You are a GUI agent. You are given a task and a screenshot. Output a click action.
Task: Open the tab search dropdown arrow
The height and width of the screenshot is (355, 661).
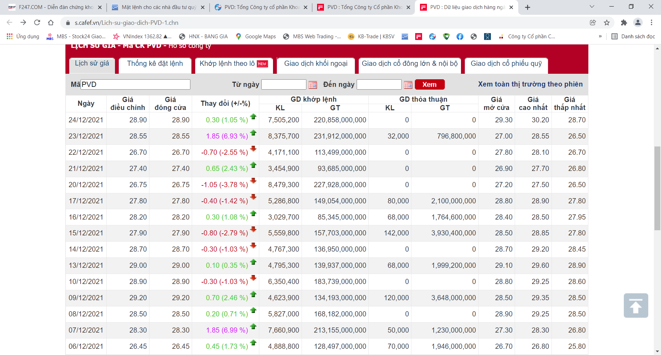tap(592, 7)
